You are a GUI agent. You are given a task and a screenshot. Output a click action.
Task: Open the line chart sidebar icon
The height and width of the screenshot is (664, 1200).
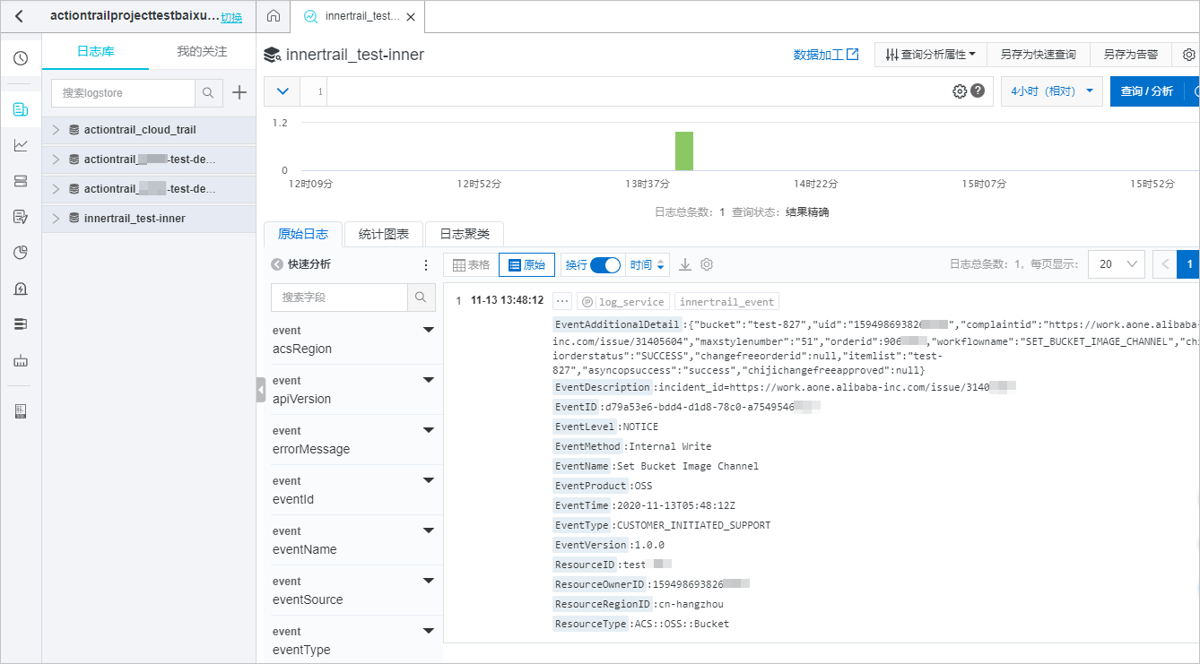21,145
